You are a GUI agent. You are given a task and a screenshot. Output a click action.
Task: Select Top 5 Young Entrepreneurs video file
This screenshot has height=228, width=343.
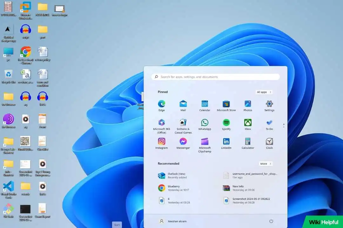43,168
